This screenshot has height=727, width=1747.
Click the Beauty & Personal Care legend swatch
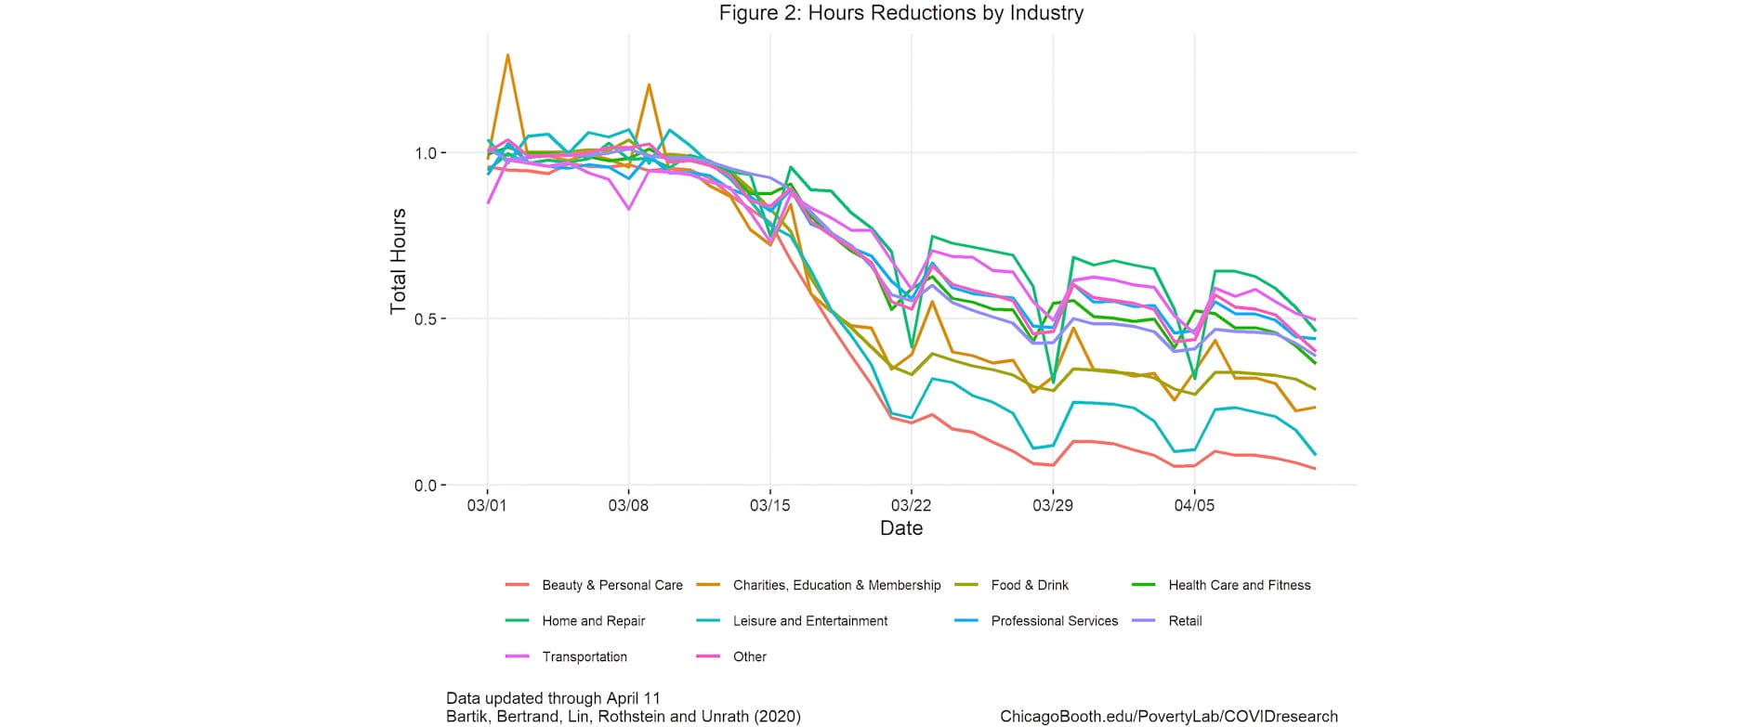pos(517,585)
